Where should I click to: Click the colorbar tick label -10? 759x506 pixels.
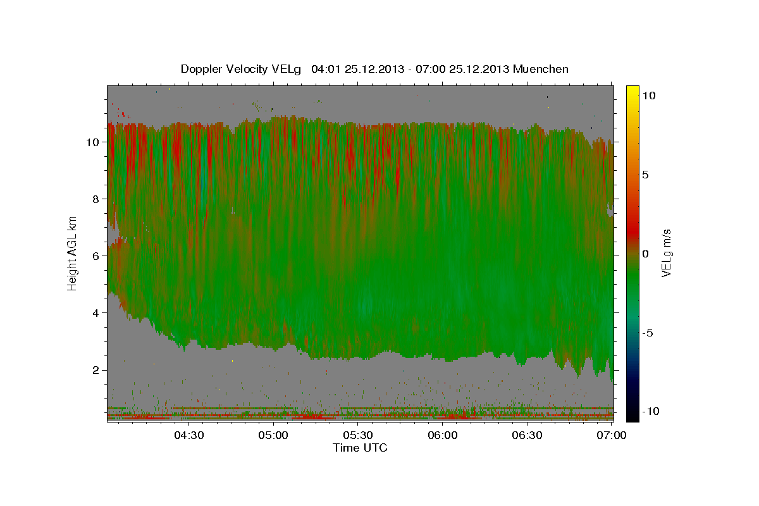pos(651,411)
